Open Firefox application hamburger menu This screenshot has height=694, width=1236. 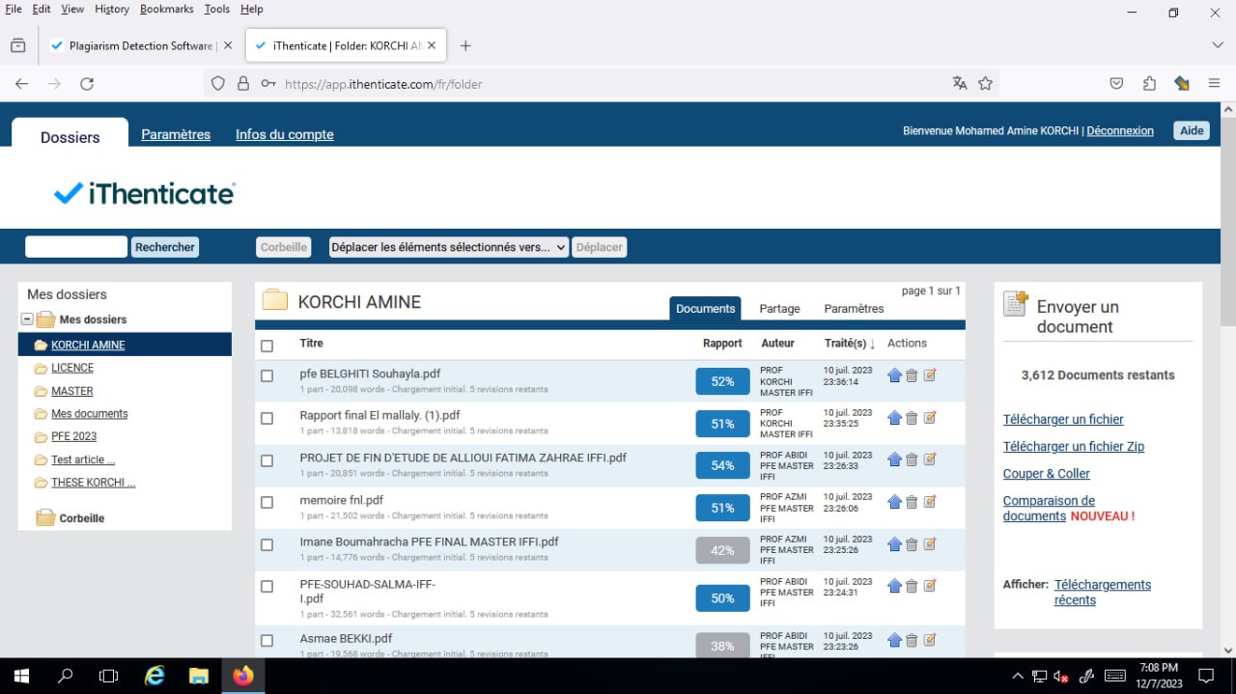click(1214, 84)
